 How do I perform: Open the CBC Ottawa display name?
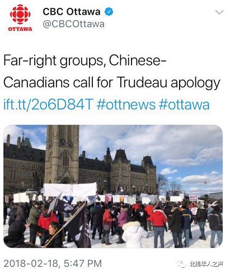[x=72, y=12]
